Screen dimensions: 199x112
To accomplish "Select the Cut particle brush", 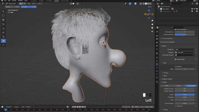I will click(3, 41).
